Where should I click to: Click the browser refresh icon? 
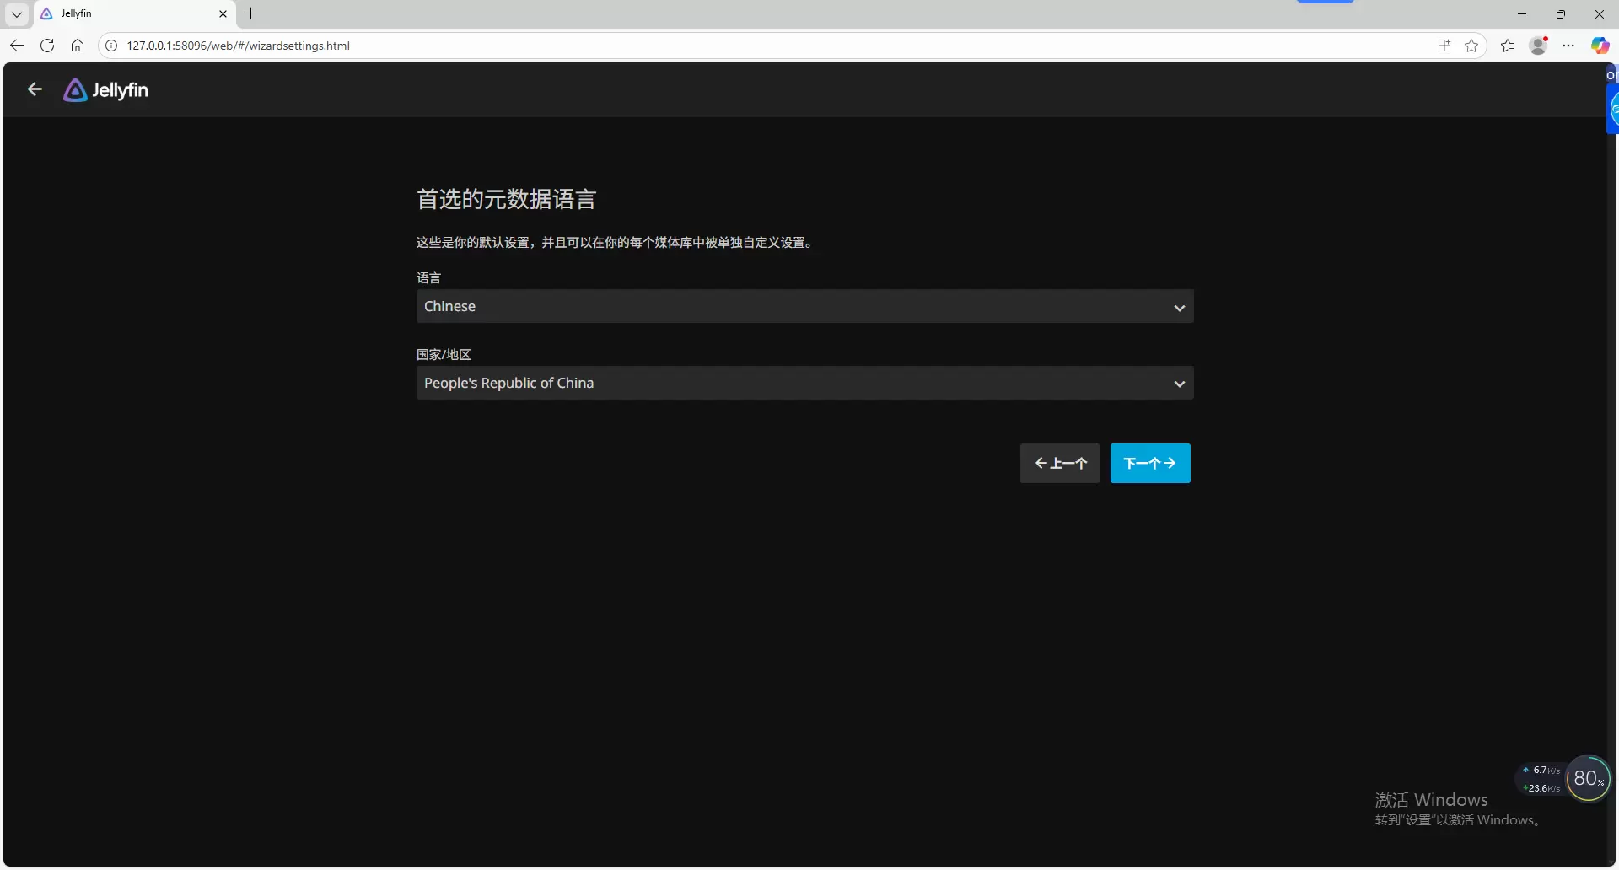[x=47, y=46]
